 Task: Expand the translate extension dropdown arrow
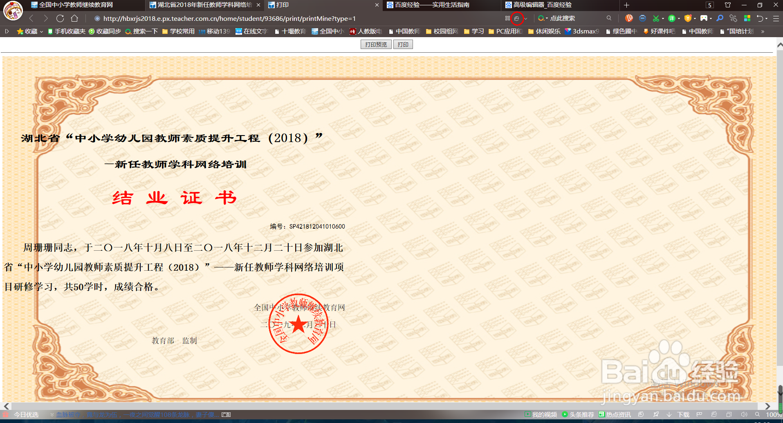[x=679, y=18]
